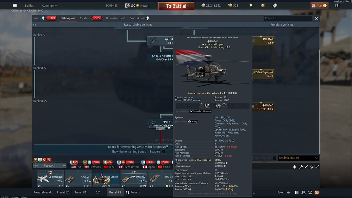Viewport: 352px width, 198px height.
Task: Select the Char 25t crew slot
Action: pos(78,179)
